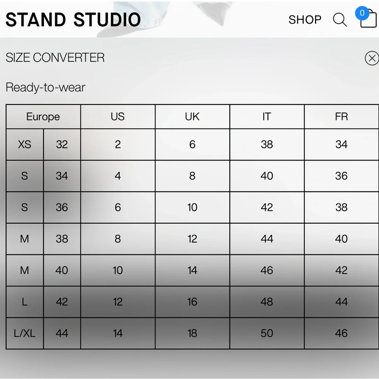Select the FR column header
Image resolution: width=379 pixels, height=379 pixels.
pyautogui.click(x=341, y=117)
